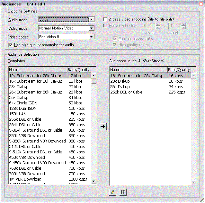Enable 2-pass video encoding checkbox

[x=105, y=20]
